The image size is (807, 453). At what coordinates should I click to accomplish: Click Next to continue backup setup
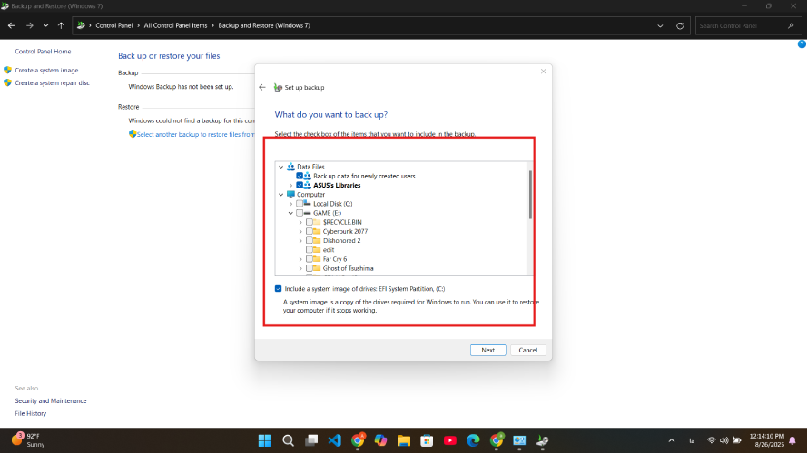pyautogui.click(x=487, y=350)
